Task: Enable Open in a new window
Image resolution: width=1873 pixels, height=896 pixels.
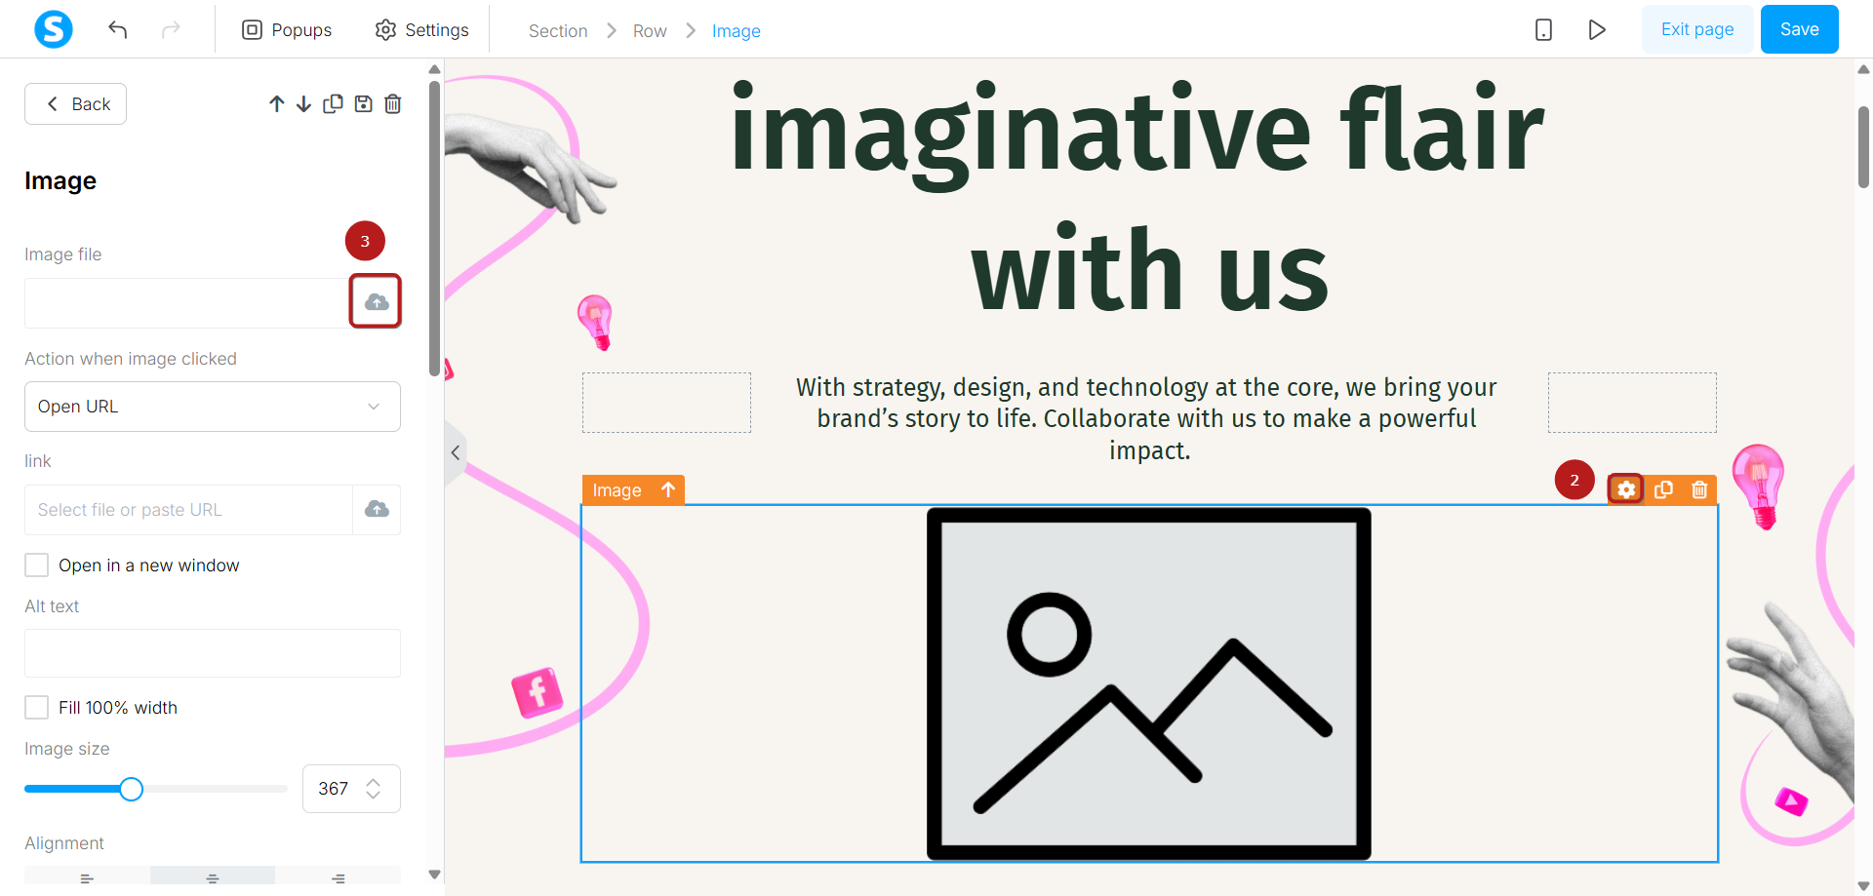Action: [x=36, y=565]
